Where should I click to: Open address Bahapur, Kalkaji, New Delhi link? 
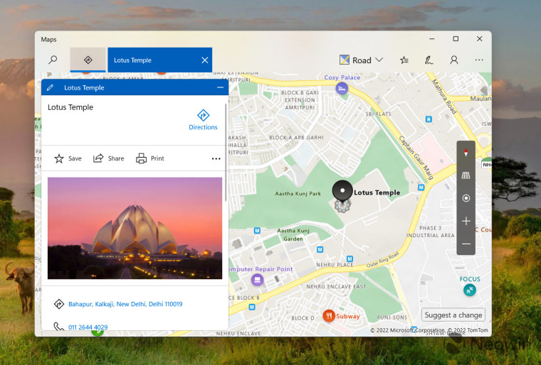pos(125,304)
